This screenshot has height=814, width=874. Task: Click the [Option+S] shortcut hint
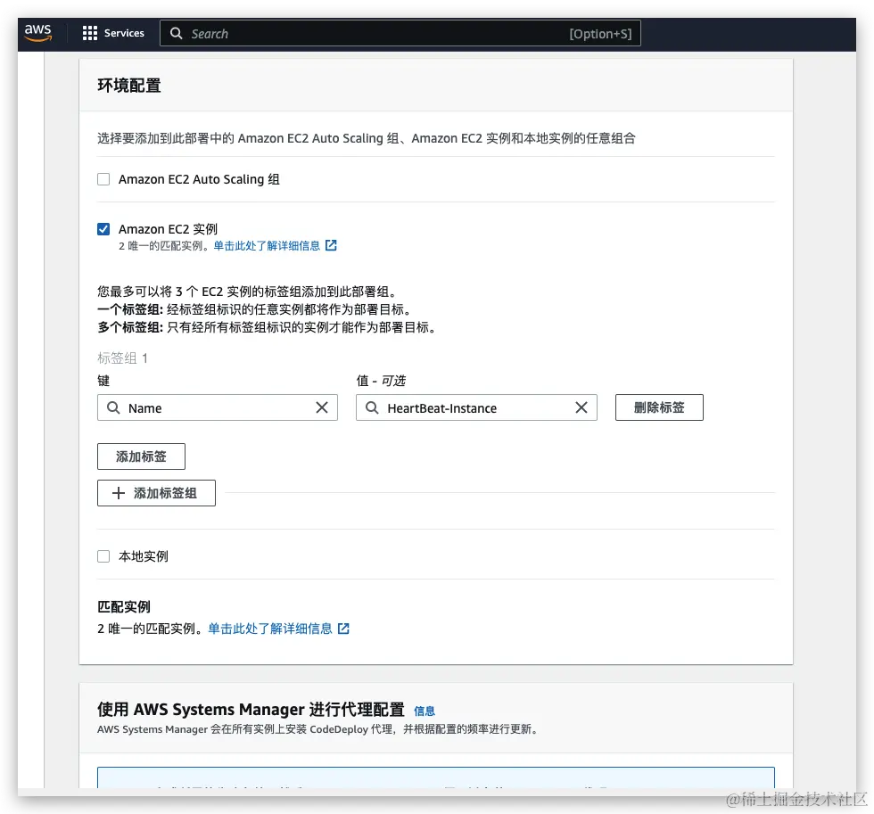point(600,34)
